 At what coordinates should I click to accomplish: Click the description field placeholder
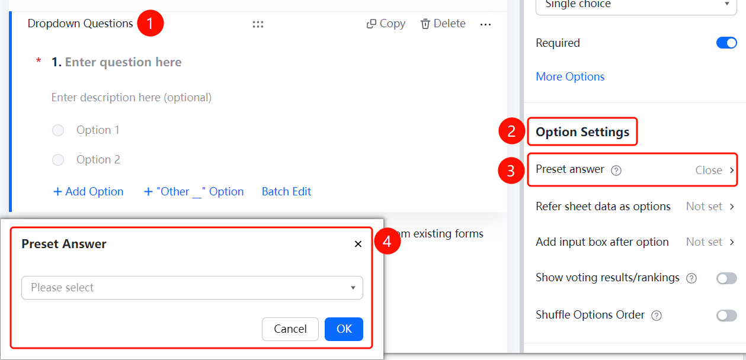click(x=132, y=97)
